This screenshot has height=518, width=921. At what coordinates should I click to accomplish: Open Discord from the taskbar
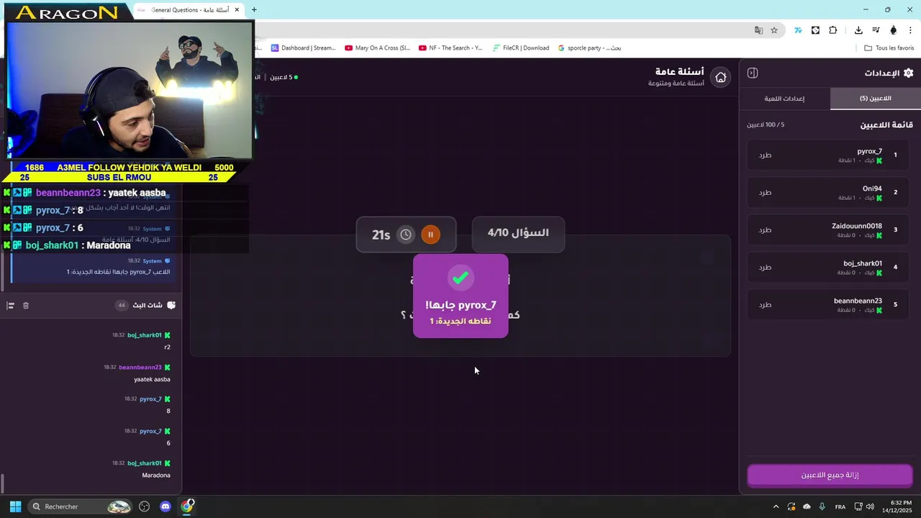(x=165, y=506)
